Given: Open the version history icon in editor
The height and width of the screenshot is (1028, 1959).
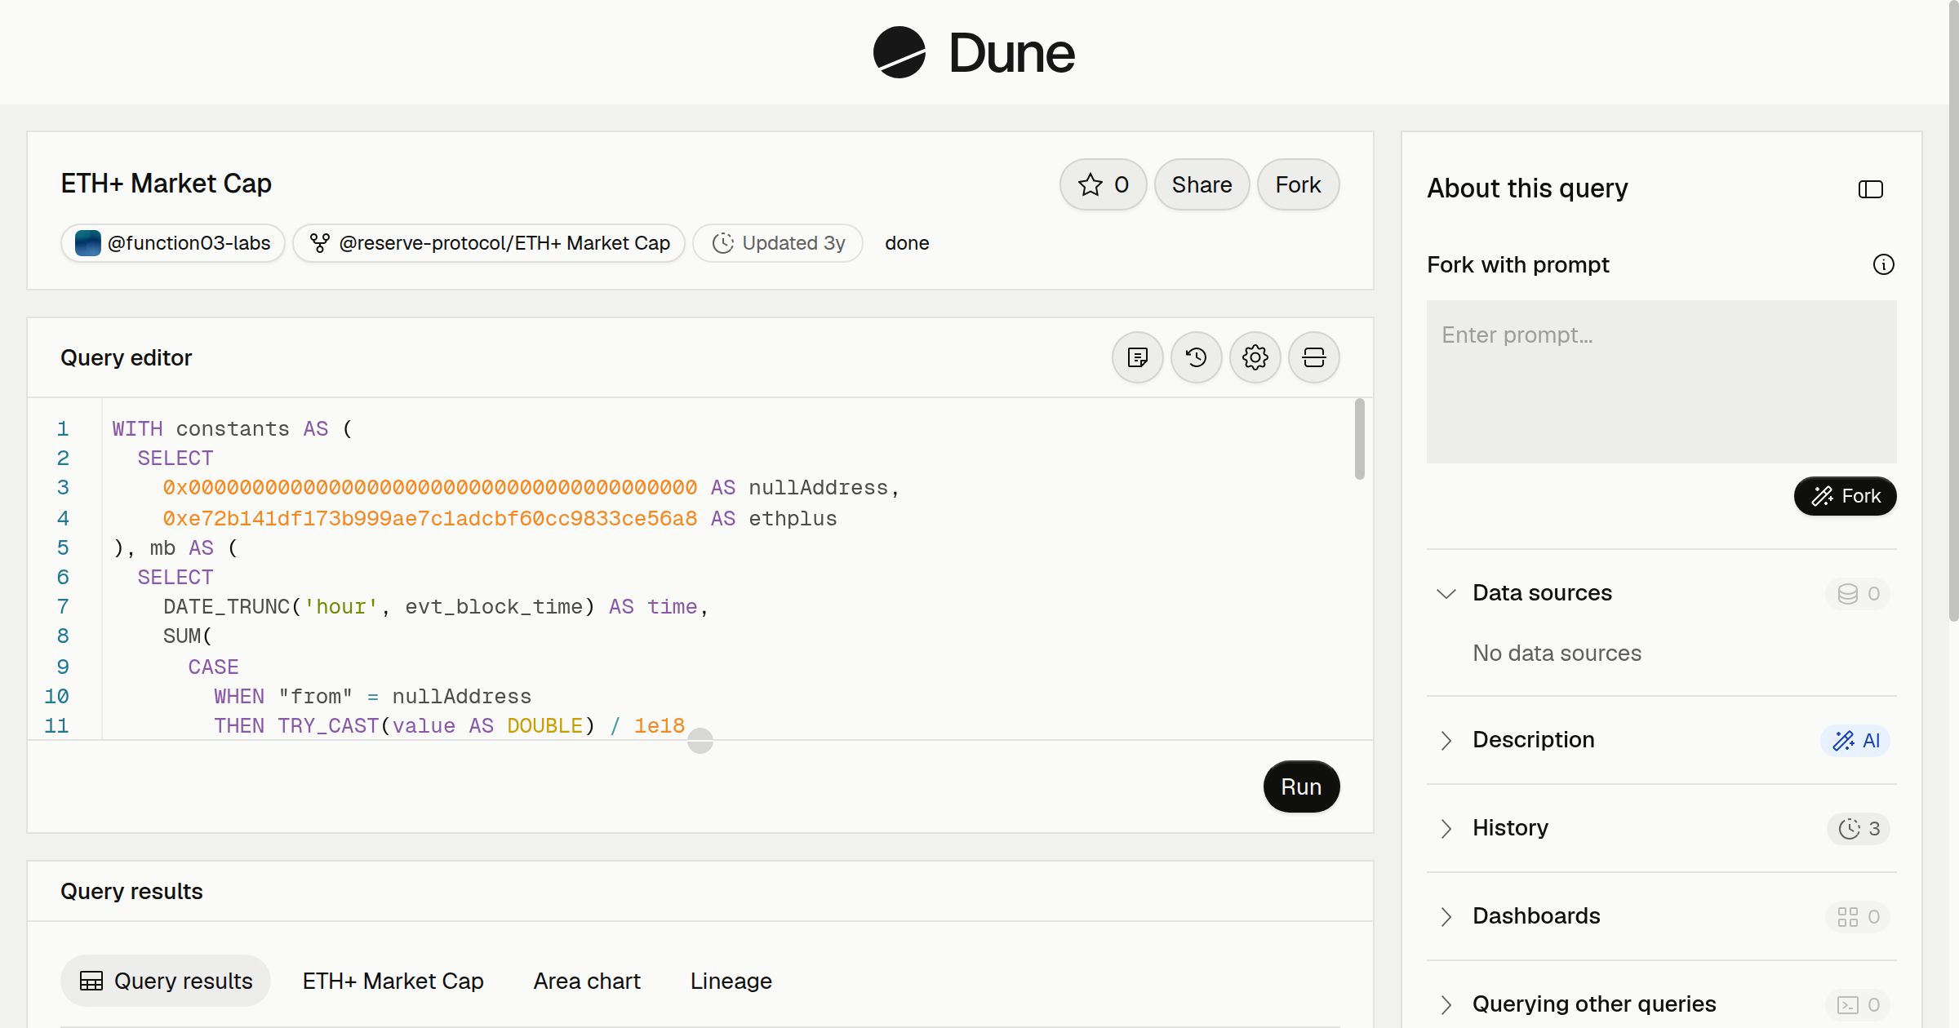Looking at the screenshot, I should 1197,357.
